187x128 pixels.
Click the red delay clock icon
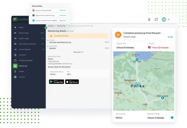(x=149, y=47)
